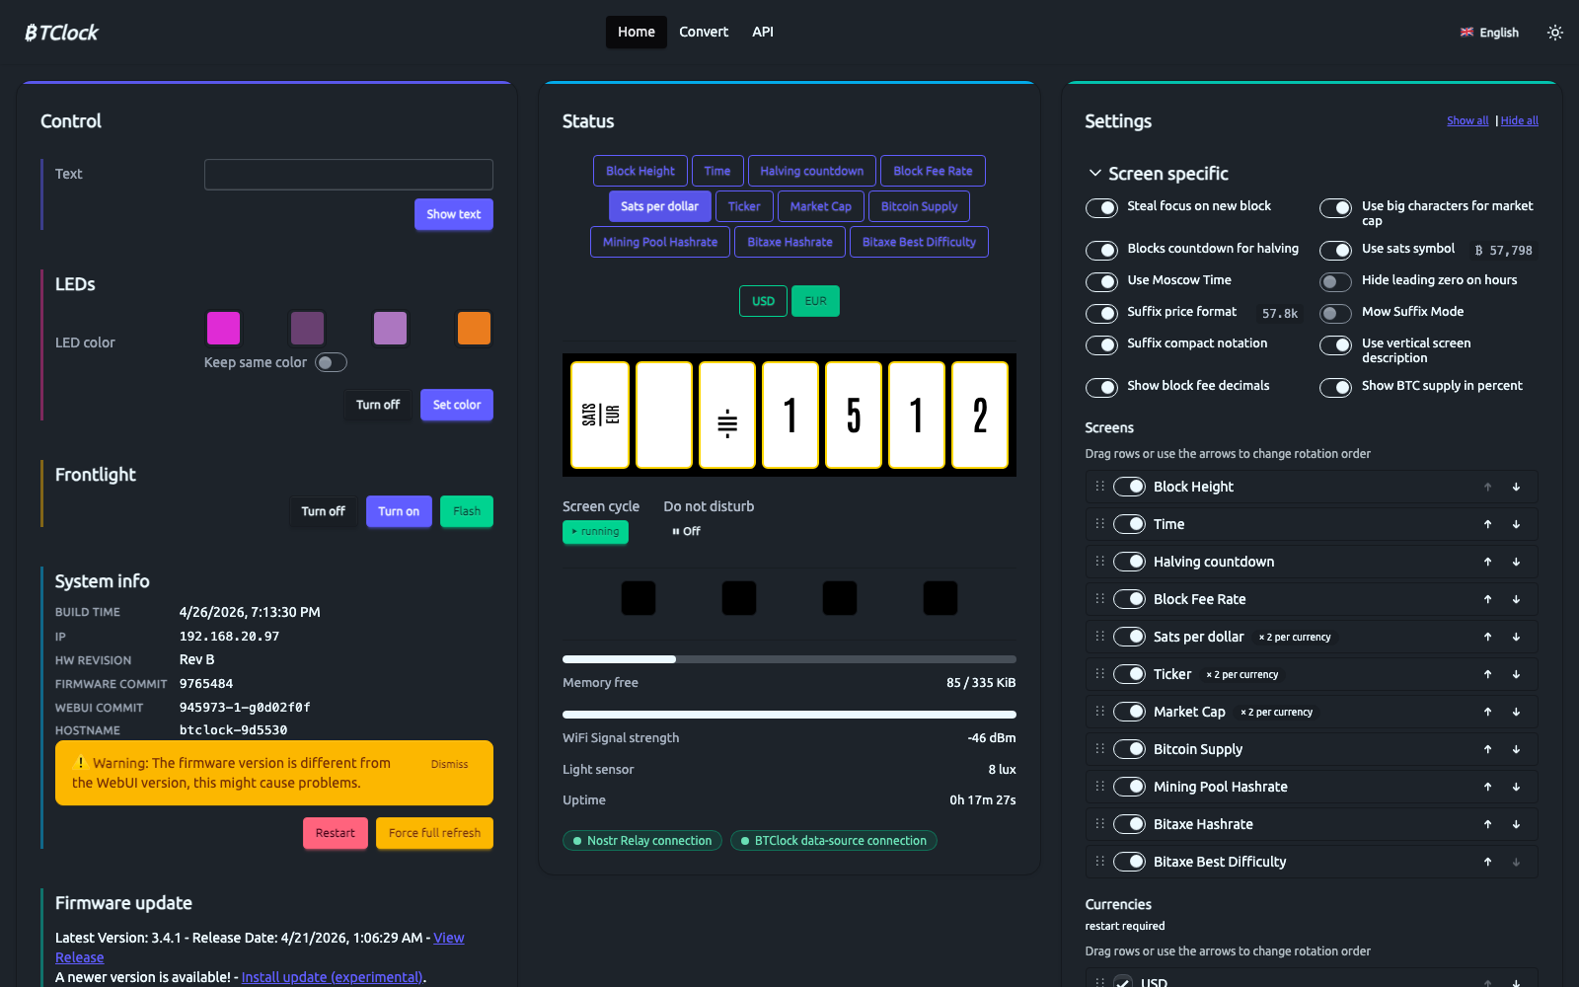1579x987 pixels.
Task: Enable Steal focus on new block
Action: click(x=1102, y=208)
